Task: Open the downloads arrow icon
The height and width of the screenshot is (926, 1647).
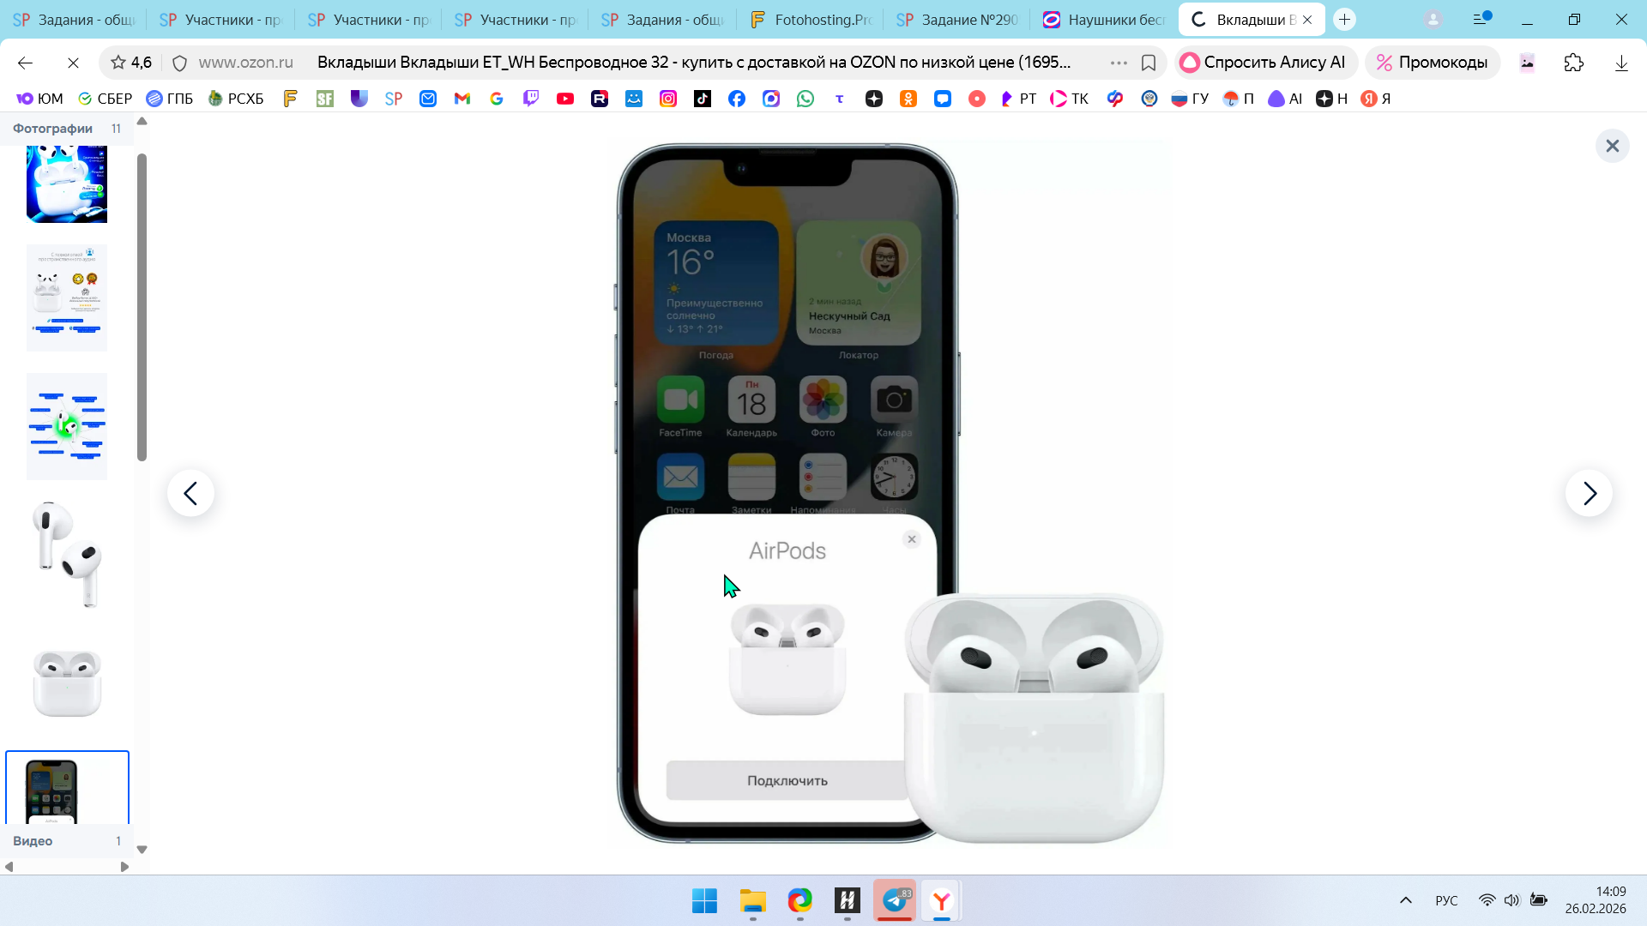Action: 1621,63
